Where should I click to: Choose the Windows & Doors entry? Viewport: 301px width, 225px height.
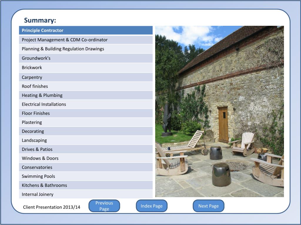tap(86, 158)
